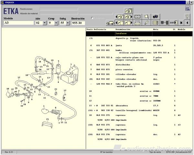Open the computer terminals icon
The height and width of the screenshot is (155, 194).
tap(156, 17)
